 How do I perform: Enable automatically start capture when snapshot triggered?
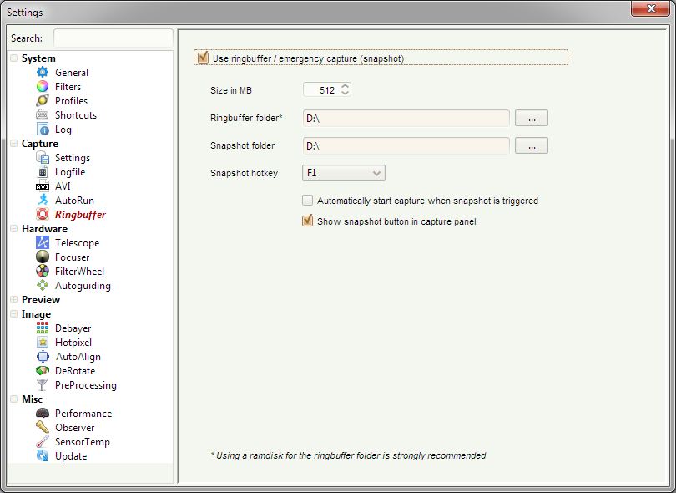tap(308, 201)
